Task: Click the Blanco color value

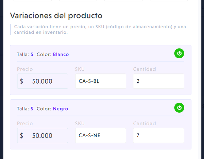Action: coord(61,54)
